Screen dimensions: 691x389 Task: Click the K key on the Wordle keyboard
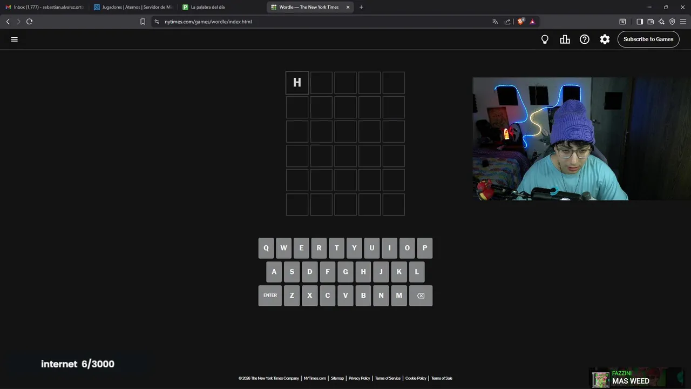coord(399,272)
